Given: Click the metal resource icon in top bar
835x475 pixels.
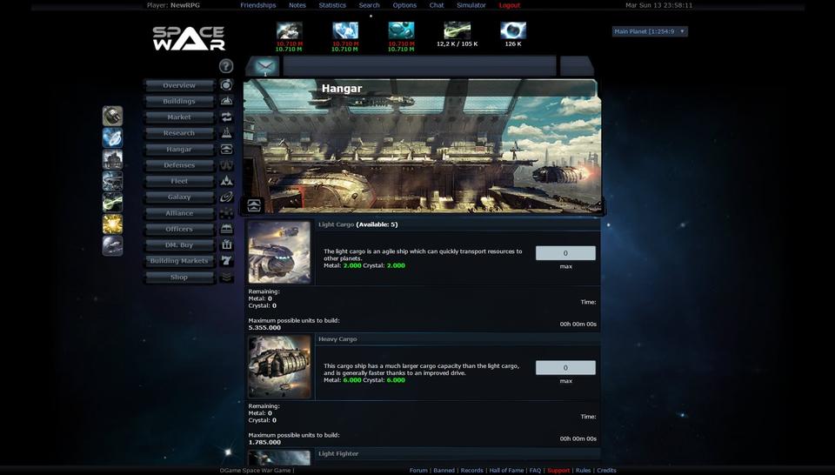Looking at the screenshot, I should click(x=289, y=30).
